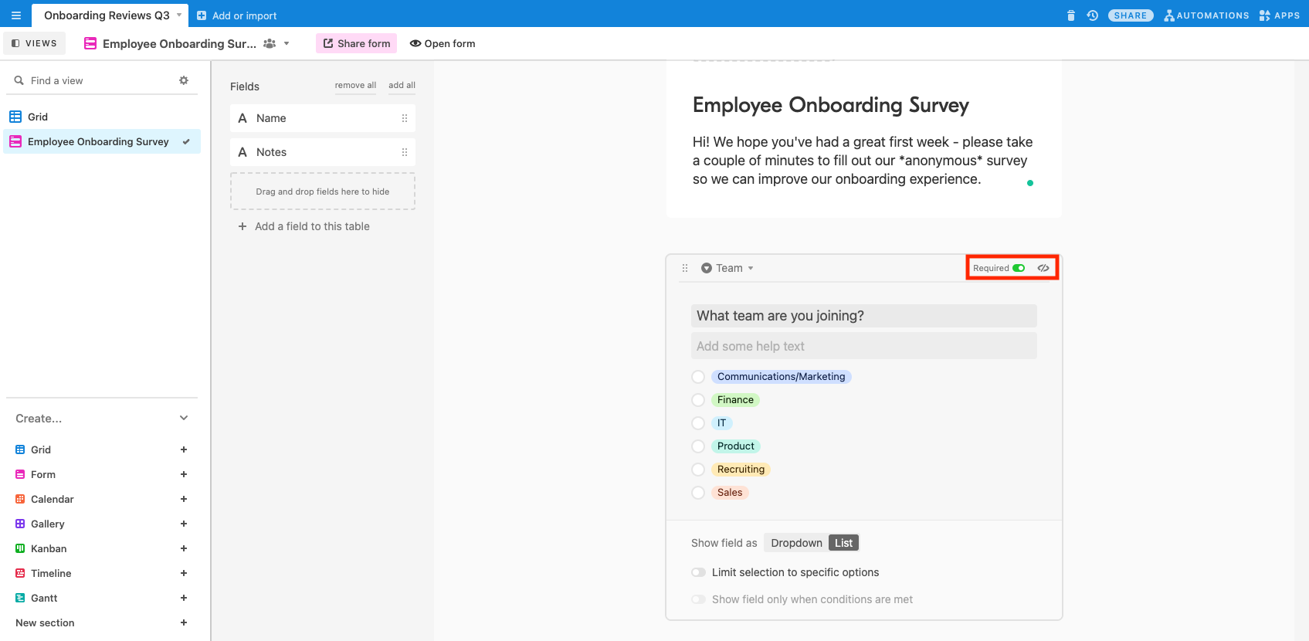Open the Grid view in sidebar
Viewport: 1309px width, 641px height.
tap(102, 117)
